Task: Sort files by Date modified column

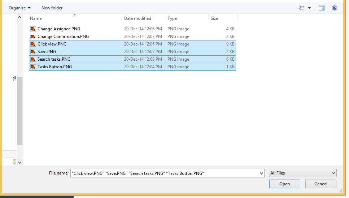Action: pyautogui.click(x=138, y=18)
